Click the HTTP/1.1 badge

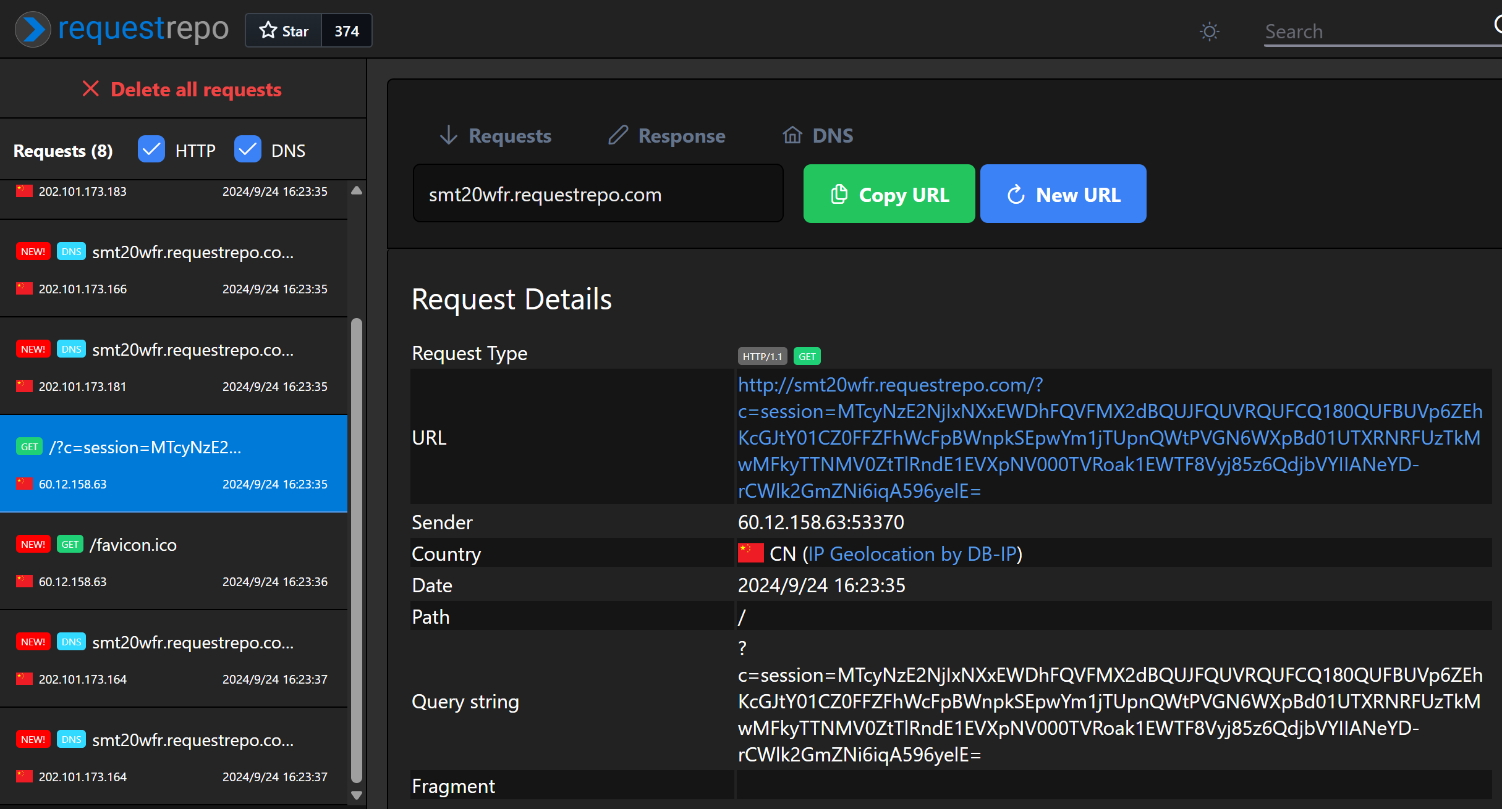762,356
